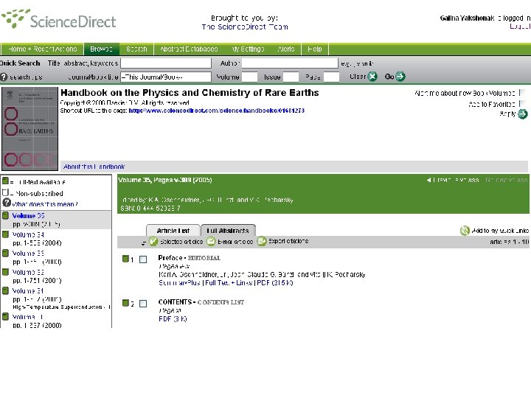Click in the Page input field
531x398 pixels.
(x=331, y=77)
